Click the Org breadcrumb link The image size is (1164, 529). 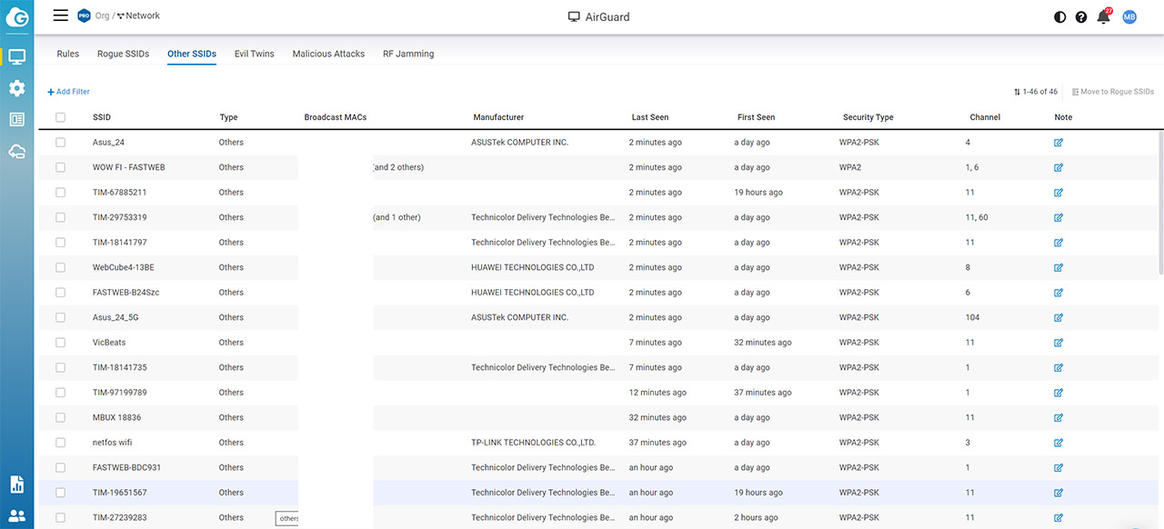coord(102,15)
